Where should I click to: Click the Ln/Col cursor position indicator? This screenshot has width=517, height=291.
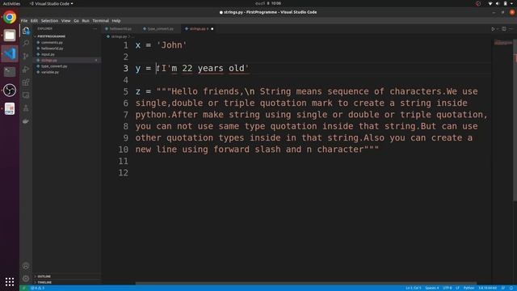tap(413, 288)
